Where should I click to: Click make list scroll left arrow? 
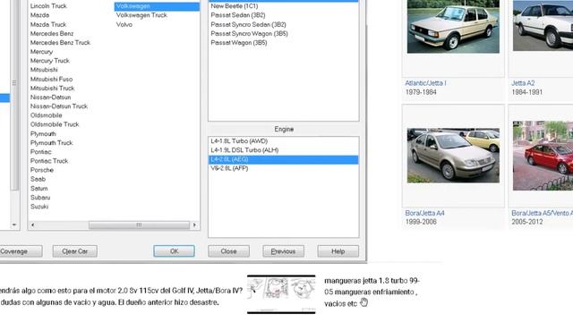click(33, 225)
